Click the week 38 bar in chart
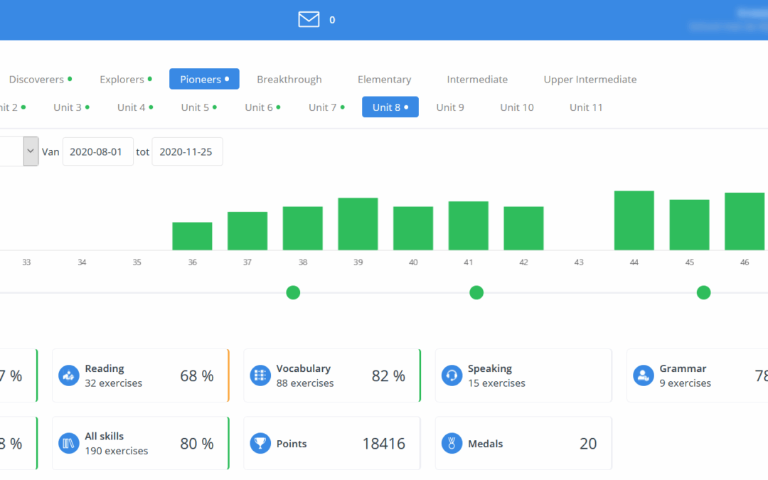The height and width of the screenshot is (480, 768). point(303,228)
